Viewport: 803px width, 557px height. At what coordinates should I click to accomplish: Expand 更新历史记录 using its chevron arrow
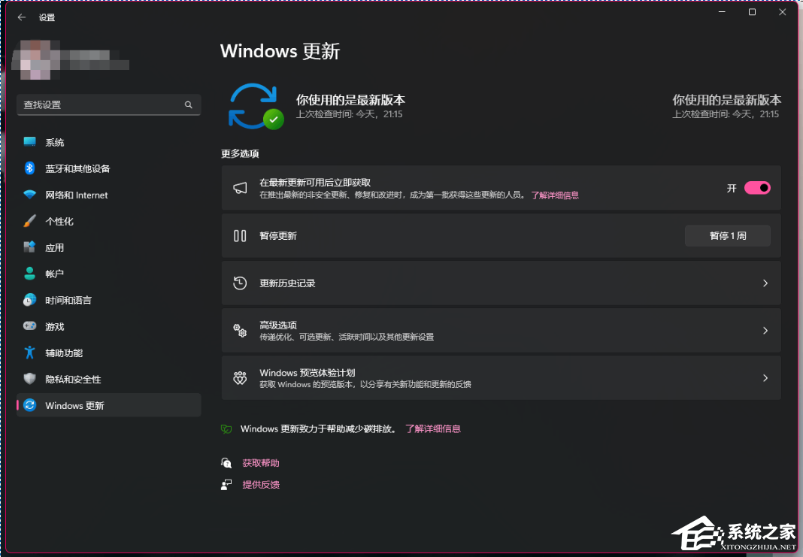pos(765,283)
